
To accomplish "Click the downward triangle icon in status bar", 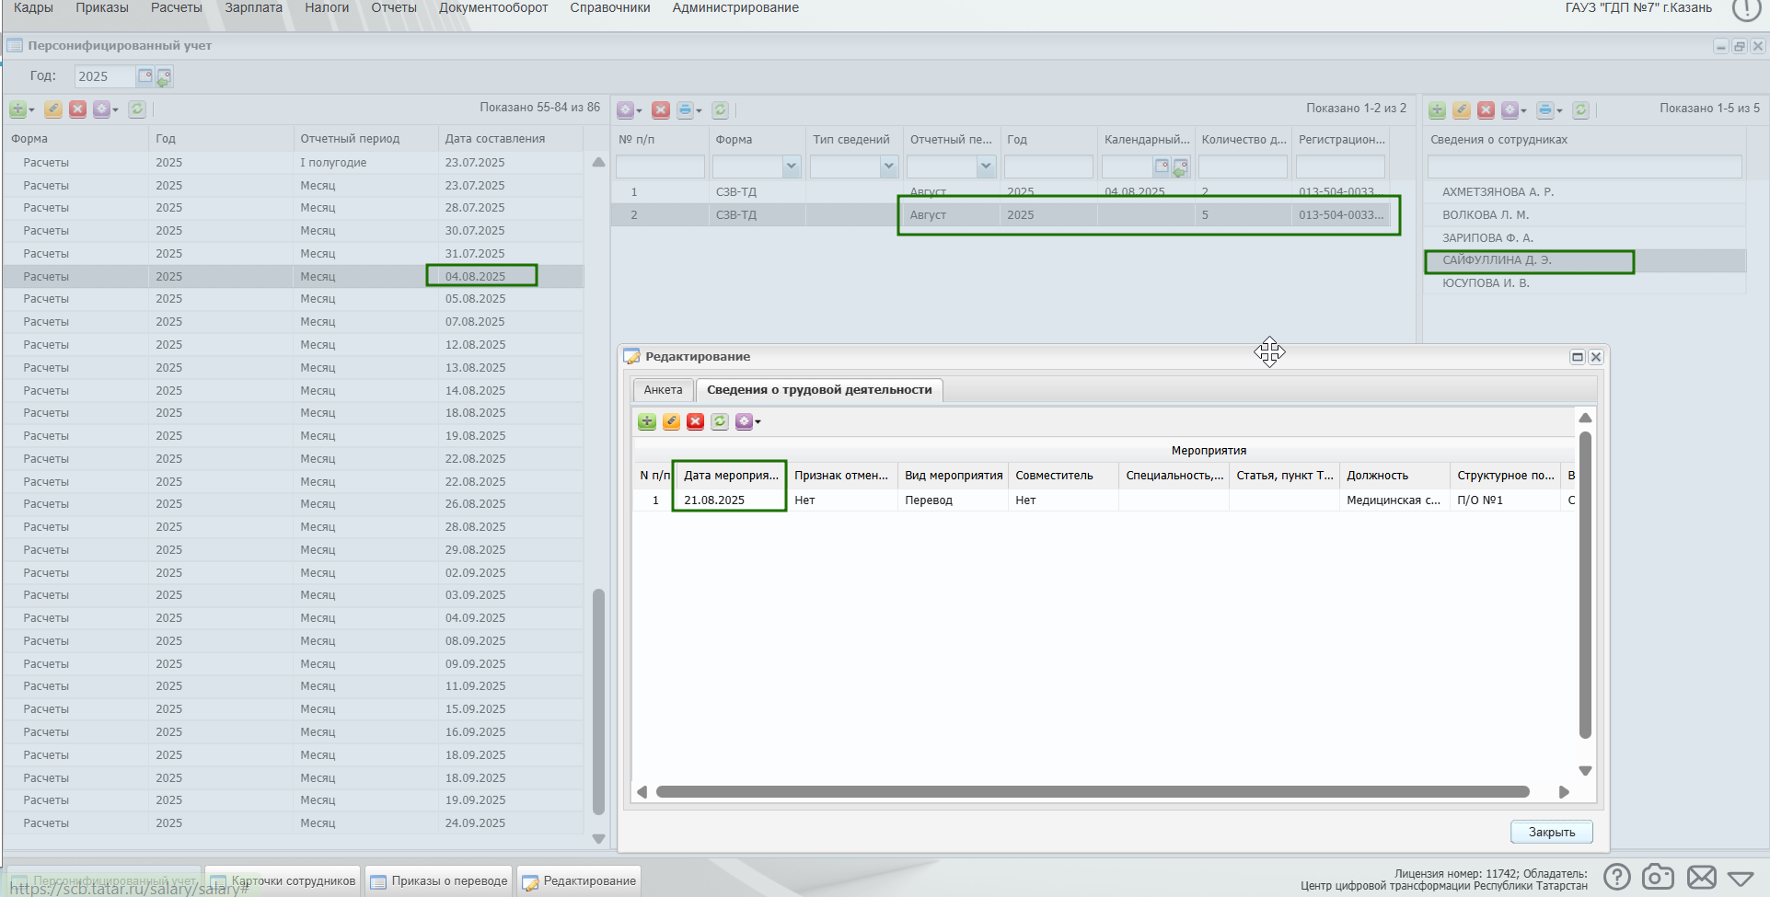I will tap(1741, 879).
